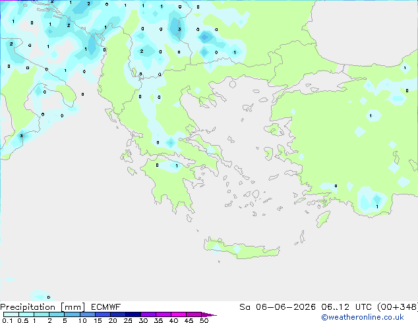The width and height of the screenshot is (418, 323).
Task: Click the '0.5' legend scale label
Action: [x=23, y=320]
